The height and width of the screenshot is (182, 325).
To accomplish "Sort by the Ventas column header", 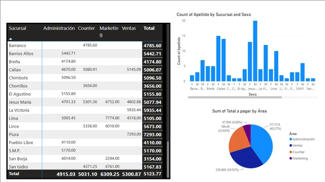I will [128, 28].
